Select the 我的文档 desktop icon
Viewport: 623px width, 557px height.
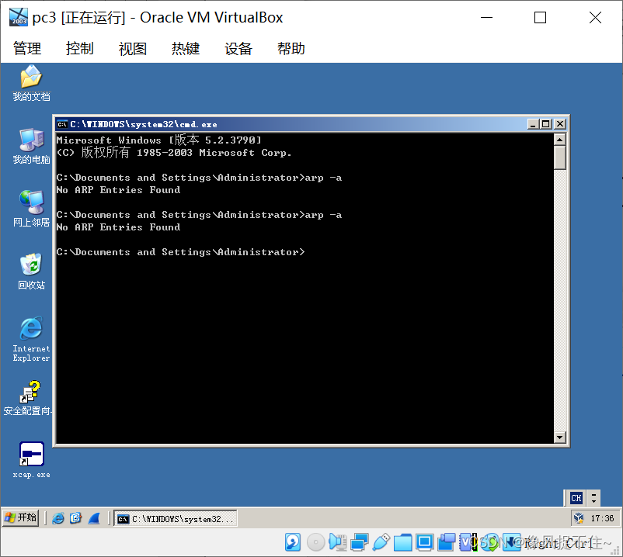[x=31, y=83]
